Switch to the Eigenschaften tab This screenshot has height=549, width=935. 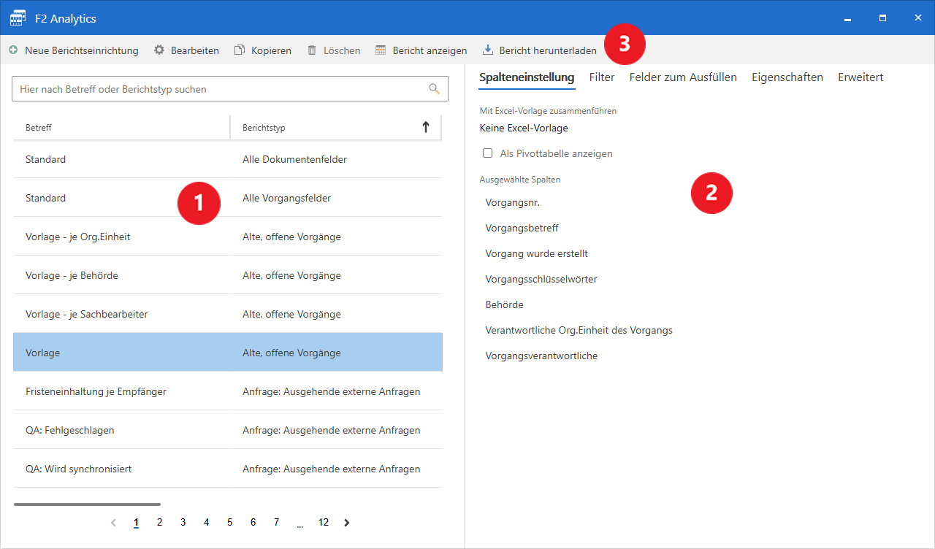tap(787, 77)
